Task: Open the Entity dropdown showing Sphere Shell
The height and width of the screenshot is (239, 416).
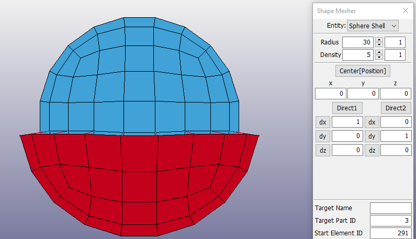Action: point(373,26)
